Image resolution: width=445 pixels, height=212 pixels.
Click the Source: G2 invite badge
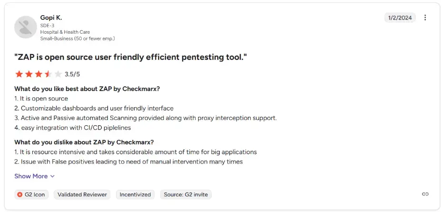185,194
